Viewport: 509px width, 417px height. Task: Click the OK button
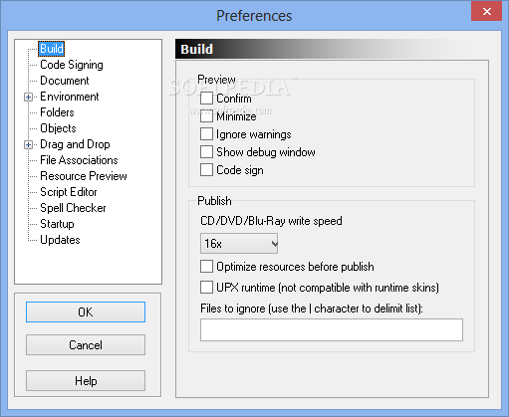tap(86, 313)
